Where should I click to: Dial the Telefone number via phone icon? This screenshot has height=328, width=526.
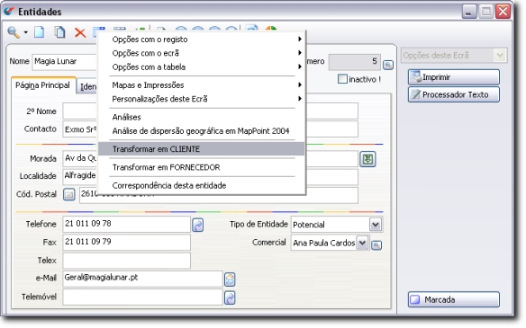[198, 225]
